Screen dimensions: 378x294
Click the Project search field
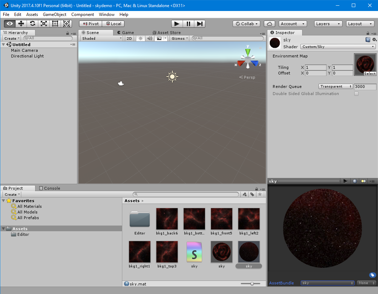[x=185, y=194]
